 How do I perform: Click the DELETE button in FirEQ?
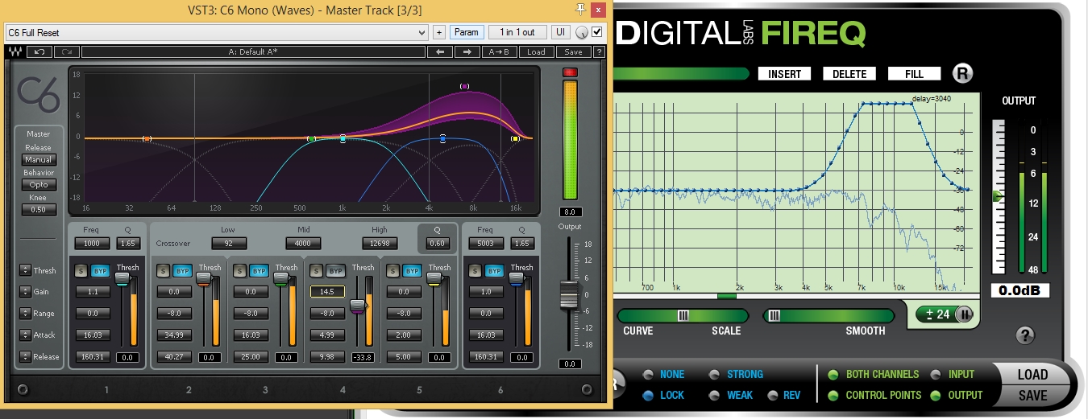pyautogui.click(x=849, y=74)
